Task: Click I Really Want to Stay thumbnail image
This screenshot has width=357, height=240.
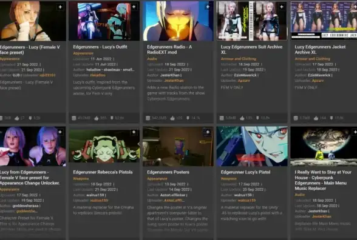Action: click(324, 146)
